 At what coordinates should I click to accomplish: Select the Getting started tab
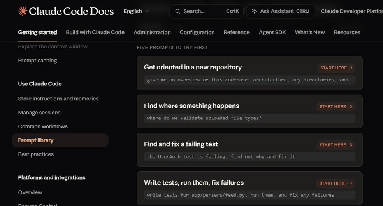click(x=37, y=32)
